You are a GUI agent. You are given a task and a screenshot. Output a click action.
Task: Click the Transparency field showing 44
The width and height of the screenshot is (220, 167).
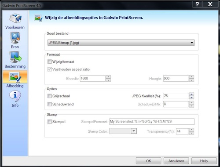182,131
